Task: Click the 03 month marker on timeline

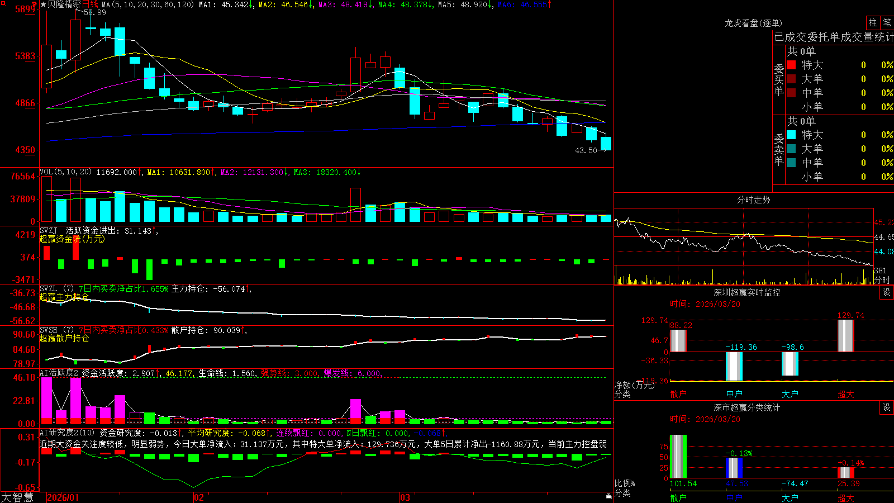Action: (405, 497)
